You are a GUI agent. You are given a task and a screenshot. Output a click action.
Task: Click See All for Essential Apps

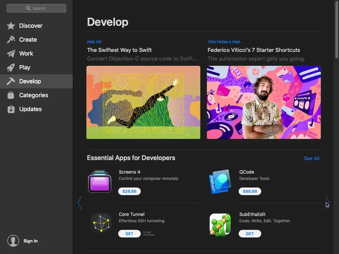coord(312,158)
